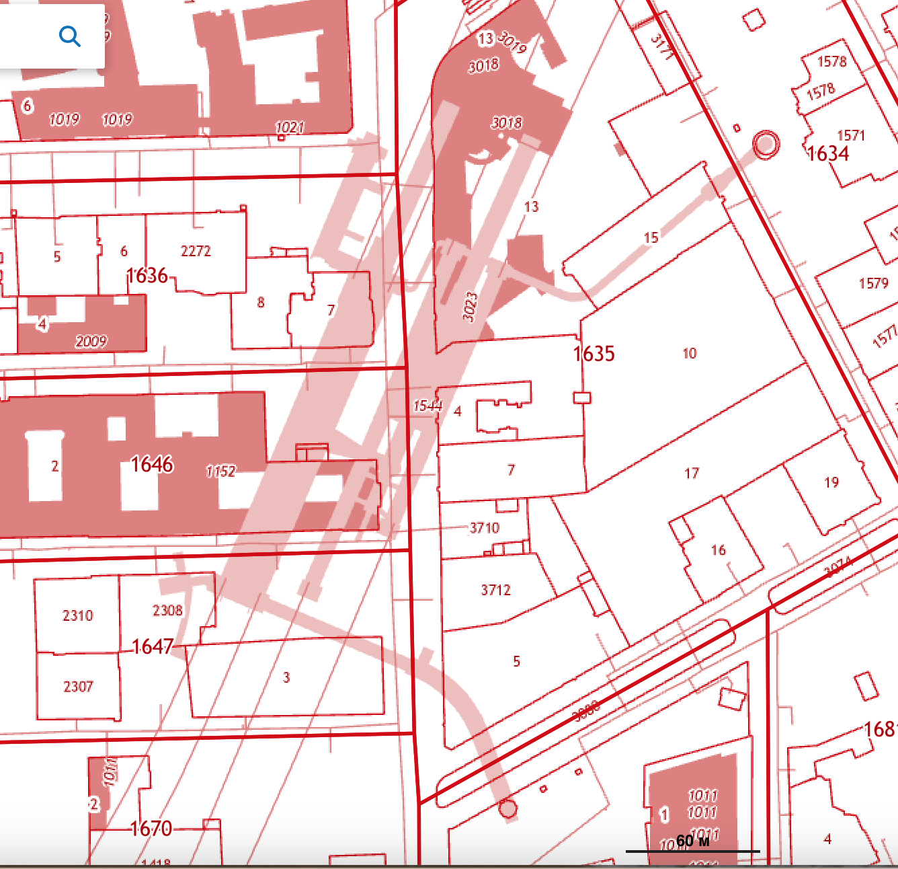
Task: Select parcel 2308
Action: tap(167, 610)
